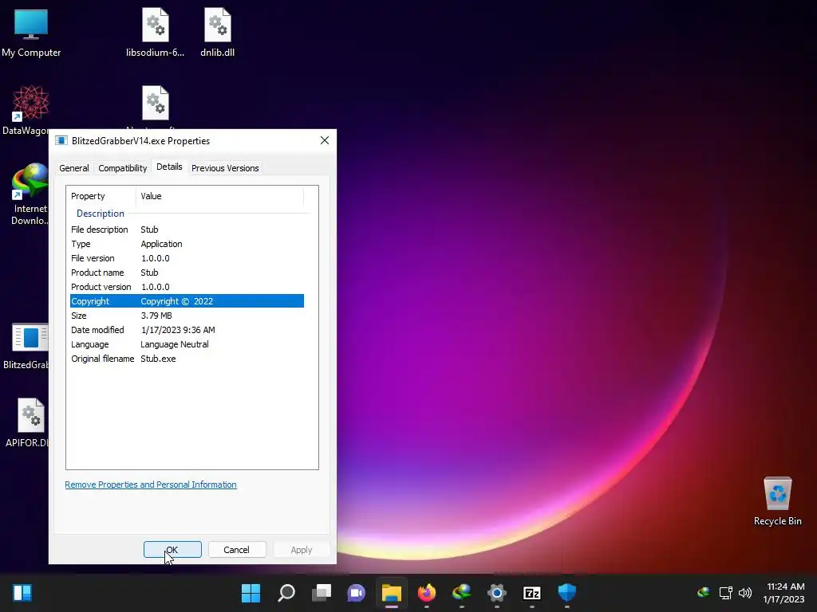Launch 7-Zip from the taskbar

532,593
